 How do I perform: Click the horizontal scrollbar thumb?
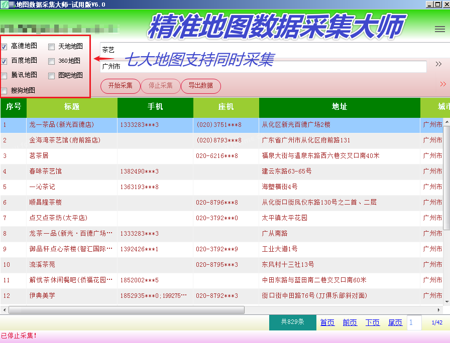127,310
